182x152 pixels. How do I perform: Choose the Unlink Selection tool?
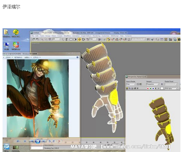pos(46,39)
